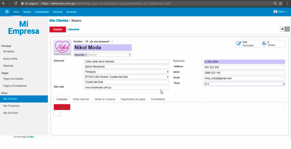This screenshot has height=149, width=291.
Task: Open the Ventas top menu
Action: [27, 12]
